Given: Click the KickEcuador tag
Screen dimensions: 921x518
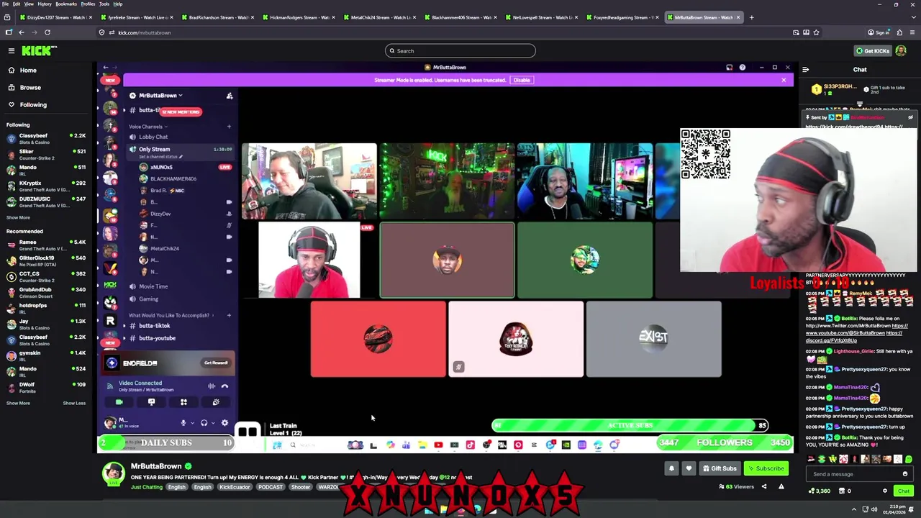Looking at the screenshot, I should [x=235, y=487].
